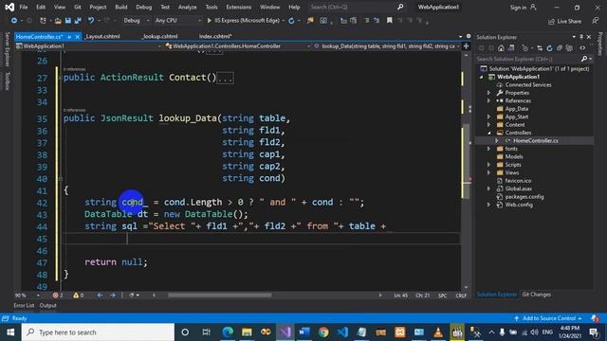
Task: Toggle pin on HomeController.cs tab
Action: coord(69,37)
